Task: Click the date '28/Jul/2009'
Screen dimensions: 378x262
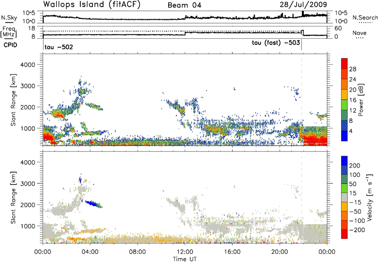Action: (x=303, y=4)
